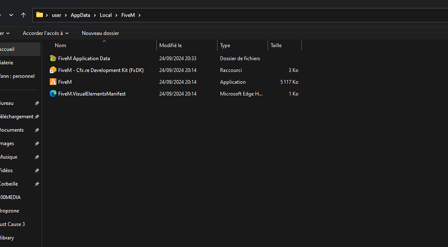Navigate to Local in the breadcrumb path

click(105, 15)
